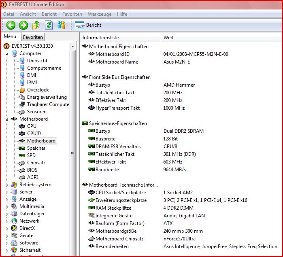The width and height of the screenshot is (283, 257).
Task: Select the ACPI chip icon
Action: click(22, 177)
